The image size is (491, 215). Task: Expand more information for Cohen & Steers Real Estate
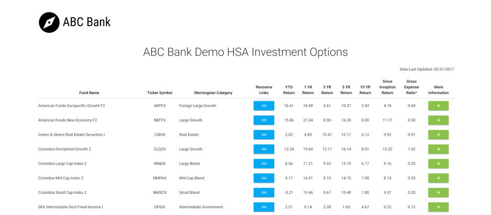click(438, 135)
